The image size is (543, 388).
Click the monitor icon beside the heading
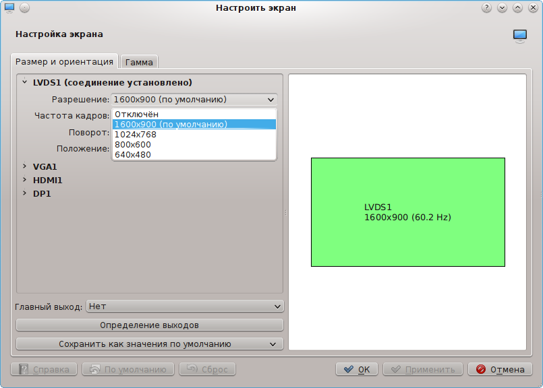(519, 35)
